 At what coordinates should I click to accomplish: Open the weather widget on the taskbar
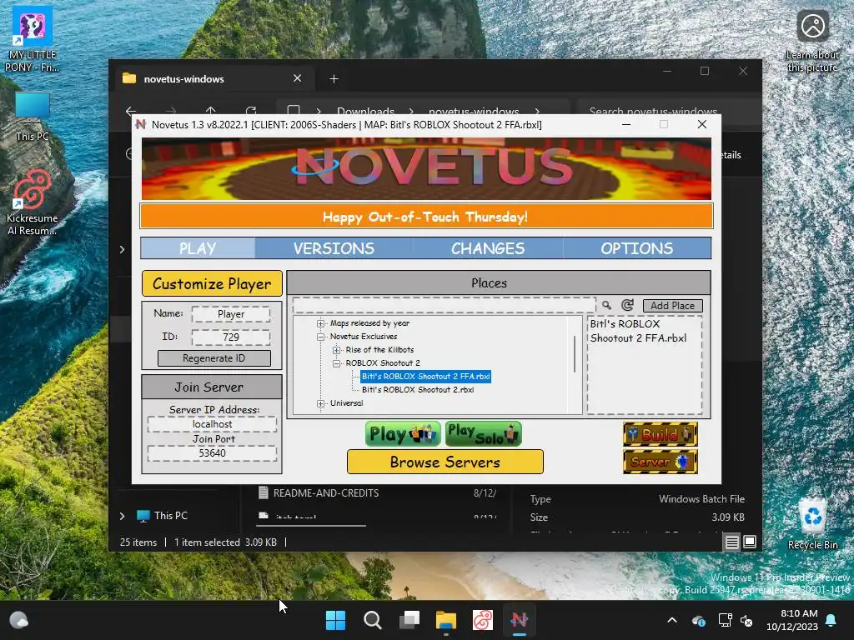[x=19, y=620]
